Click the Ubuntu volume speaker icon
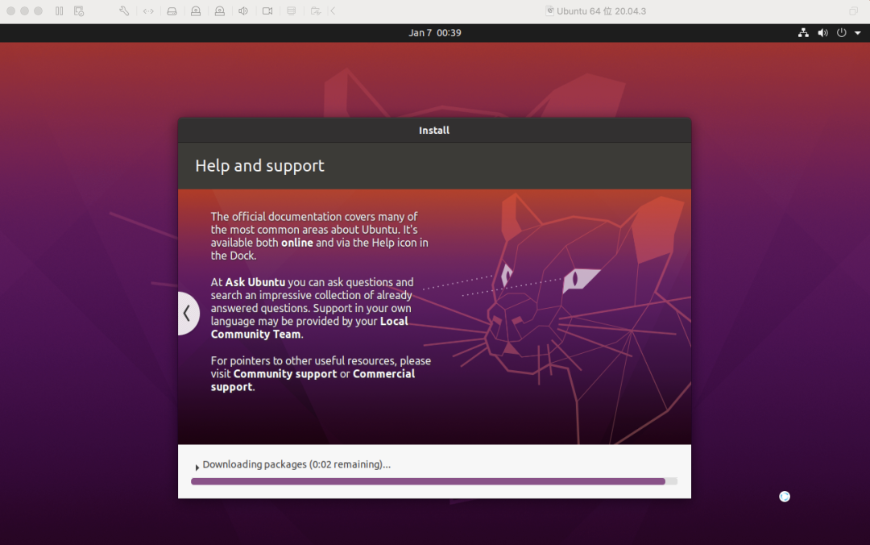This screenshot has width=870, height=545. tap(822, 33)
